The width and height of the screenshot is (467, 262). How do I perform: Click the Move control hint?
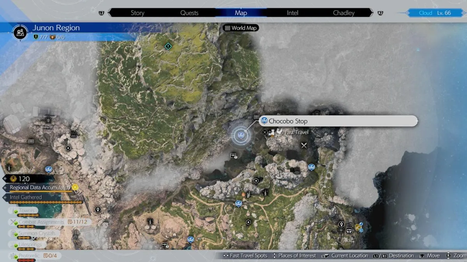pos(429,256)
